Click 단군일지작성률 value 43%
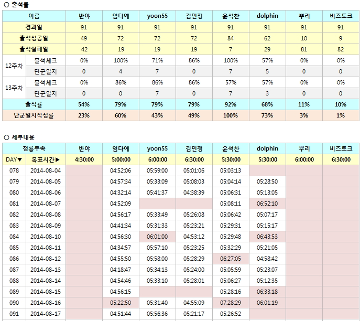Viewport: 360px width, 321px height. tap(157, 115)
